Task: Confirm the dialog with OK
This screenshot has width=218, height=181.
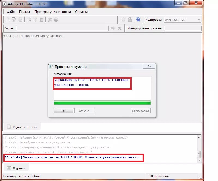Action: coord(64,111)
